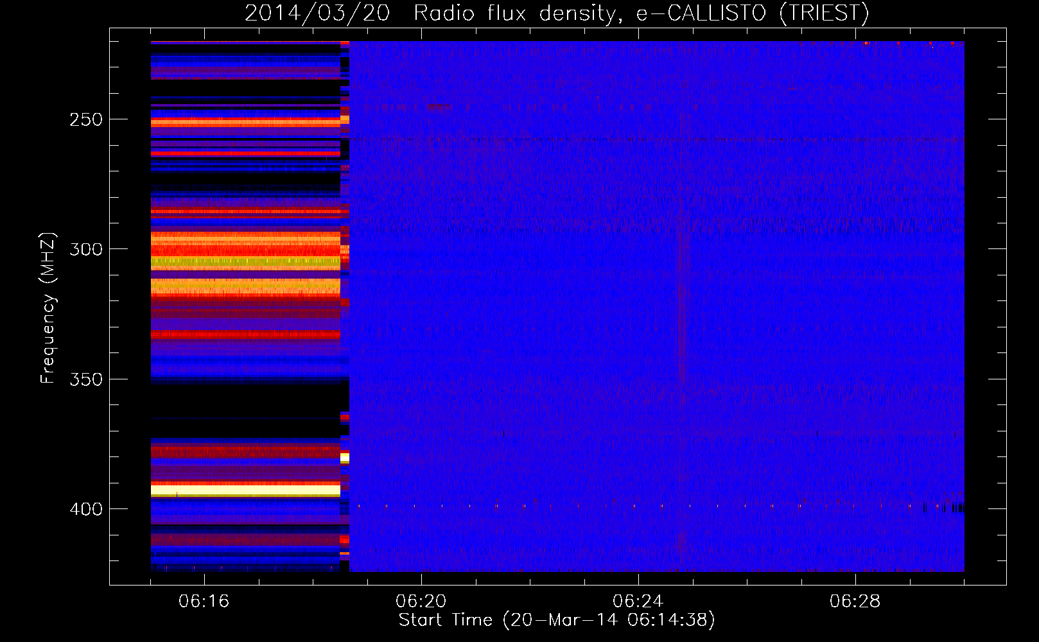Select the 400 frequency axis label
This screenshot has height=642, width=1039.
click(x=86, y=509)
